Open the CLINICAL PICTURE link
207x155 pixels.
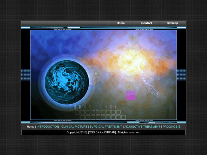(74, 127)
